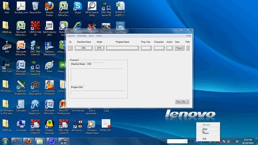Choose Stop in the recorder context menu

coord(208,129)
